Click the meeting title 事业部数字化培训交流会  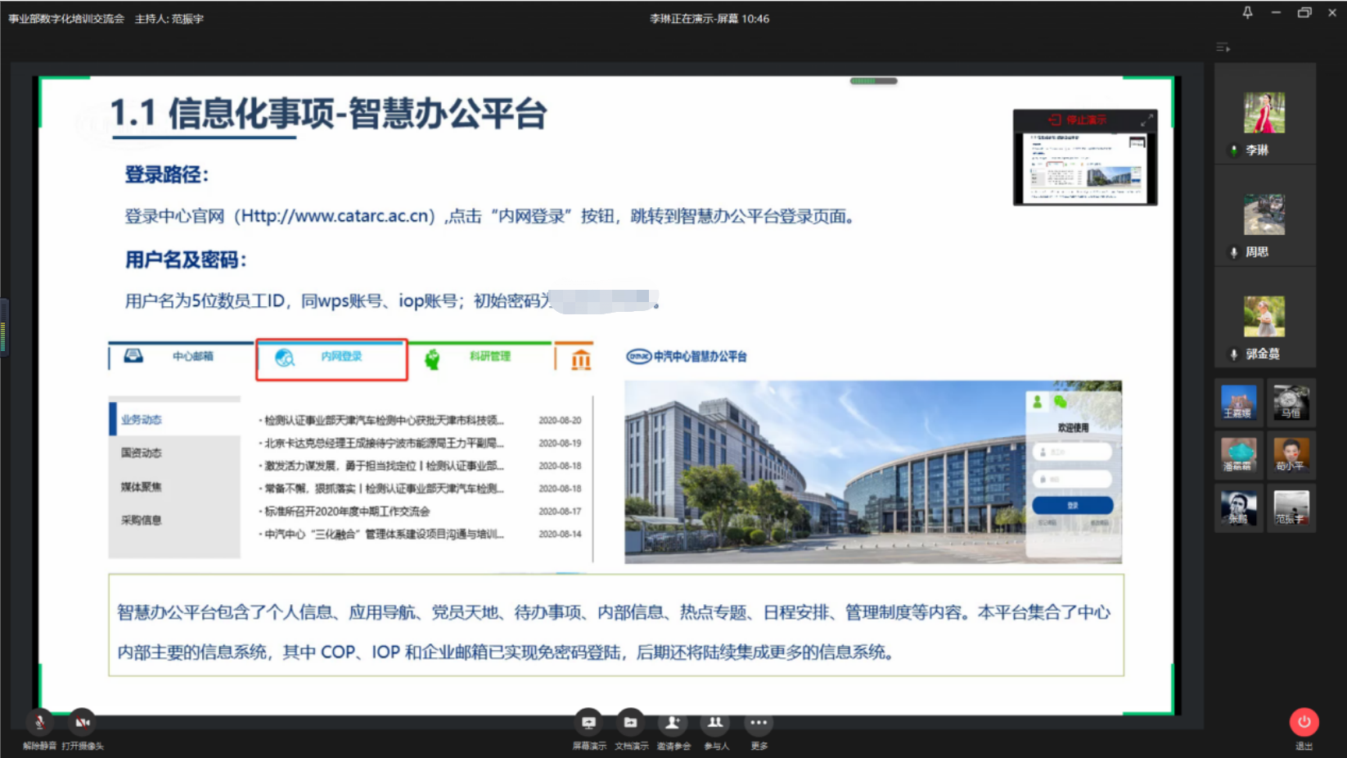tap(66, 19)
